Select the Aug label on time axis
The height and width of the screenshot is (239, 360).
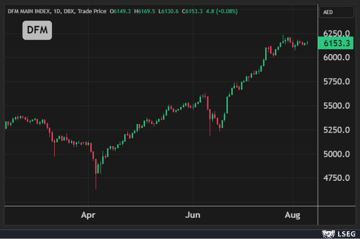(x=293, y=216)
